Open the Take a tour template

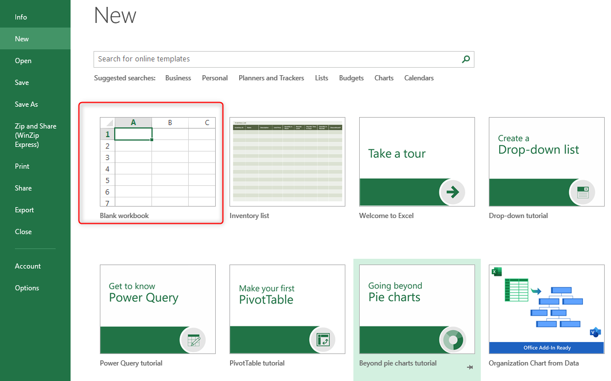click(x=417, y=162)
